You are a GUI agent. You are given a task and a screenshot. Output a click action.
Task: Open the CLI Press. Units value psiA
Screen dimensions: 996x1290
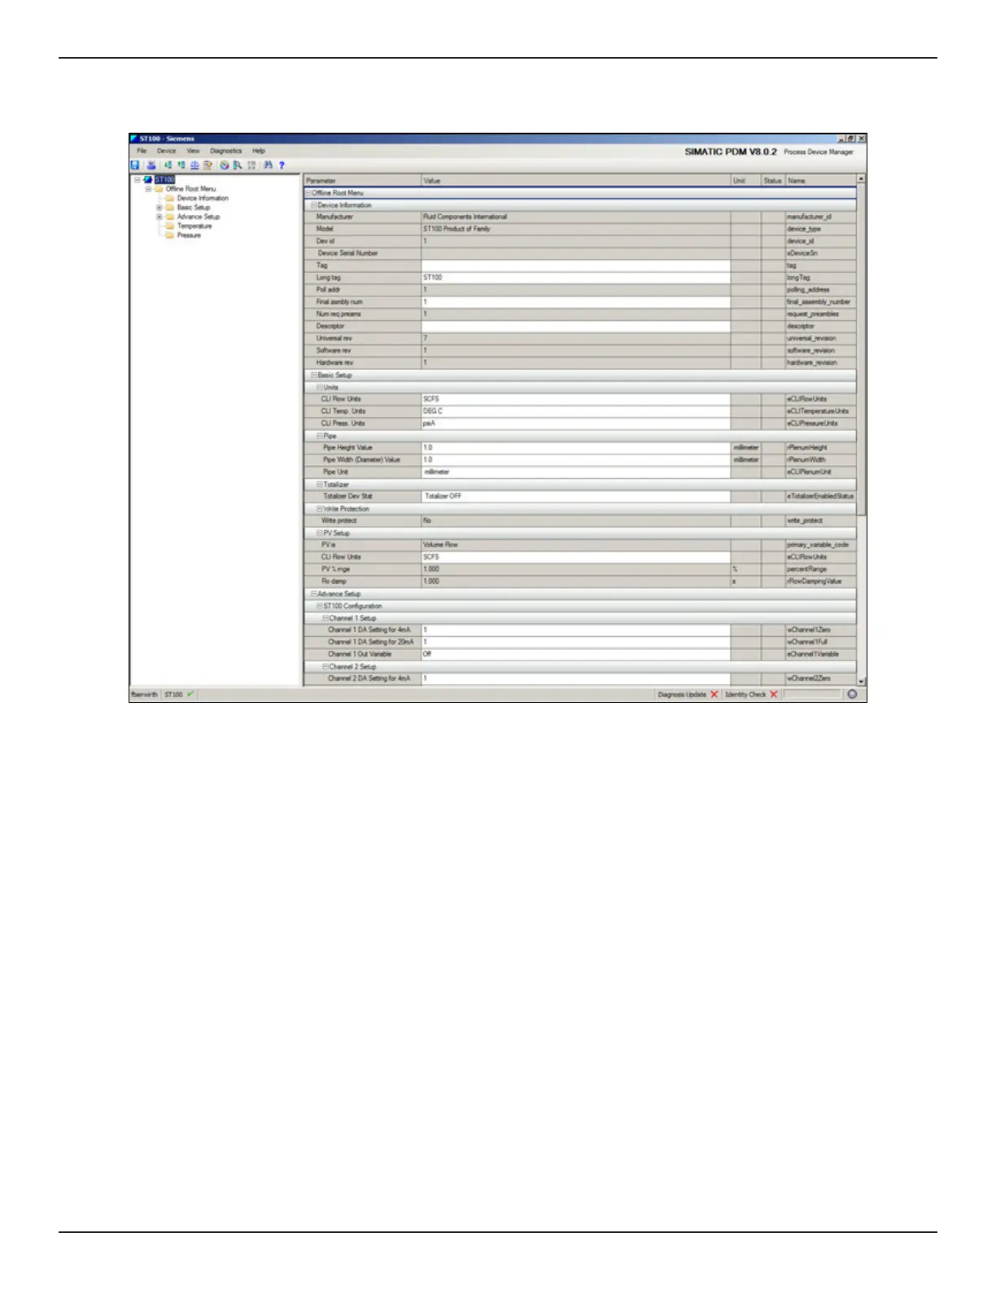575,423
